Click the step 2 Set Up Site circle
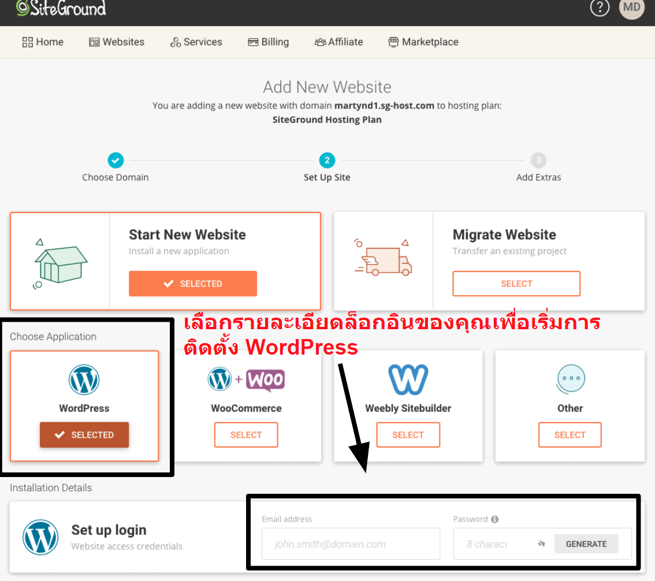The width and height of the screenshot is (655, 581). coord(327,160)
